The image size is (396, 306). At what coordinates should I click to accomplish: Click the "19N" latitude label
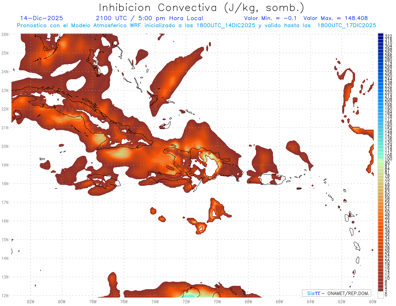click(x=5, y=165)
